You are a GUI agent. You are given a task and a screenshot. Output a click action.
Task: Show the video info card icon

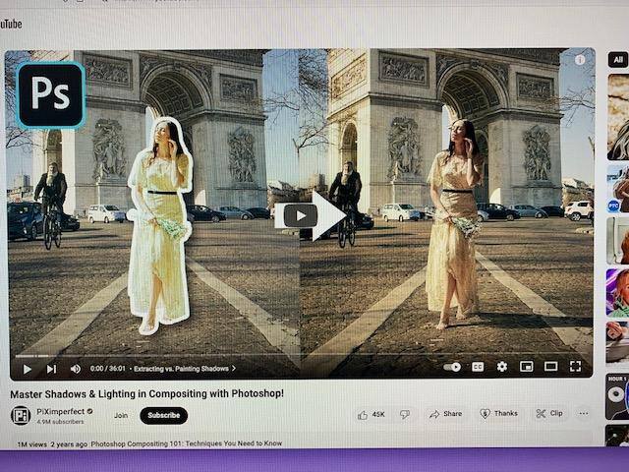tap(580, 60)
